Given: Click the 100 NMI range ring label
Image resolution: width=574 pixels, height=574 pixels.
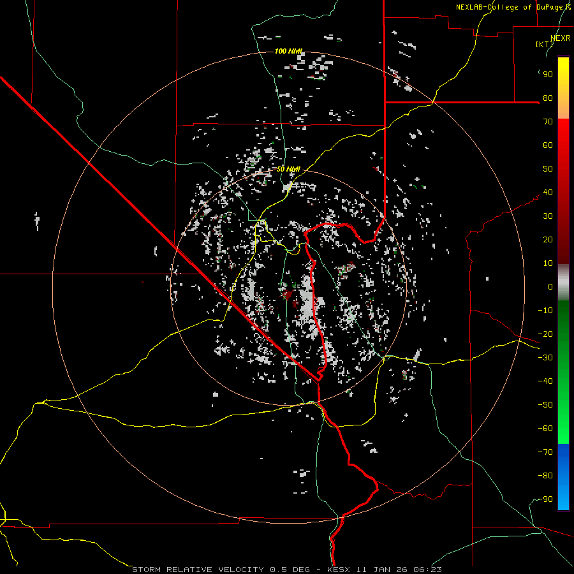Looking at the screenshot, I should (x=289, y=51).
